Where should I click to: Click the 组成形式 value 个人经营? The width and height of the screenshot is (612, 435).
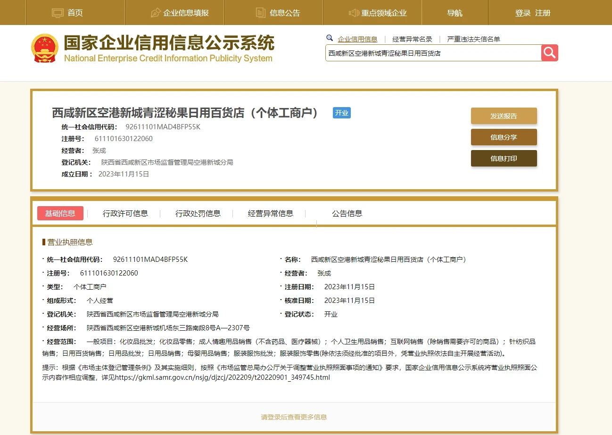click(x=100, y=301)
